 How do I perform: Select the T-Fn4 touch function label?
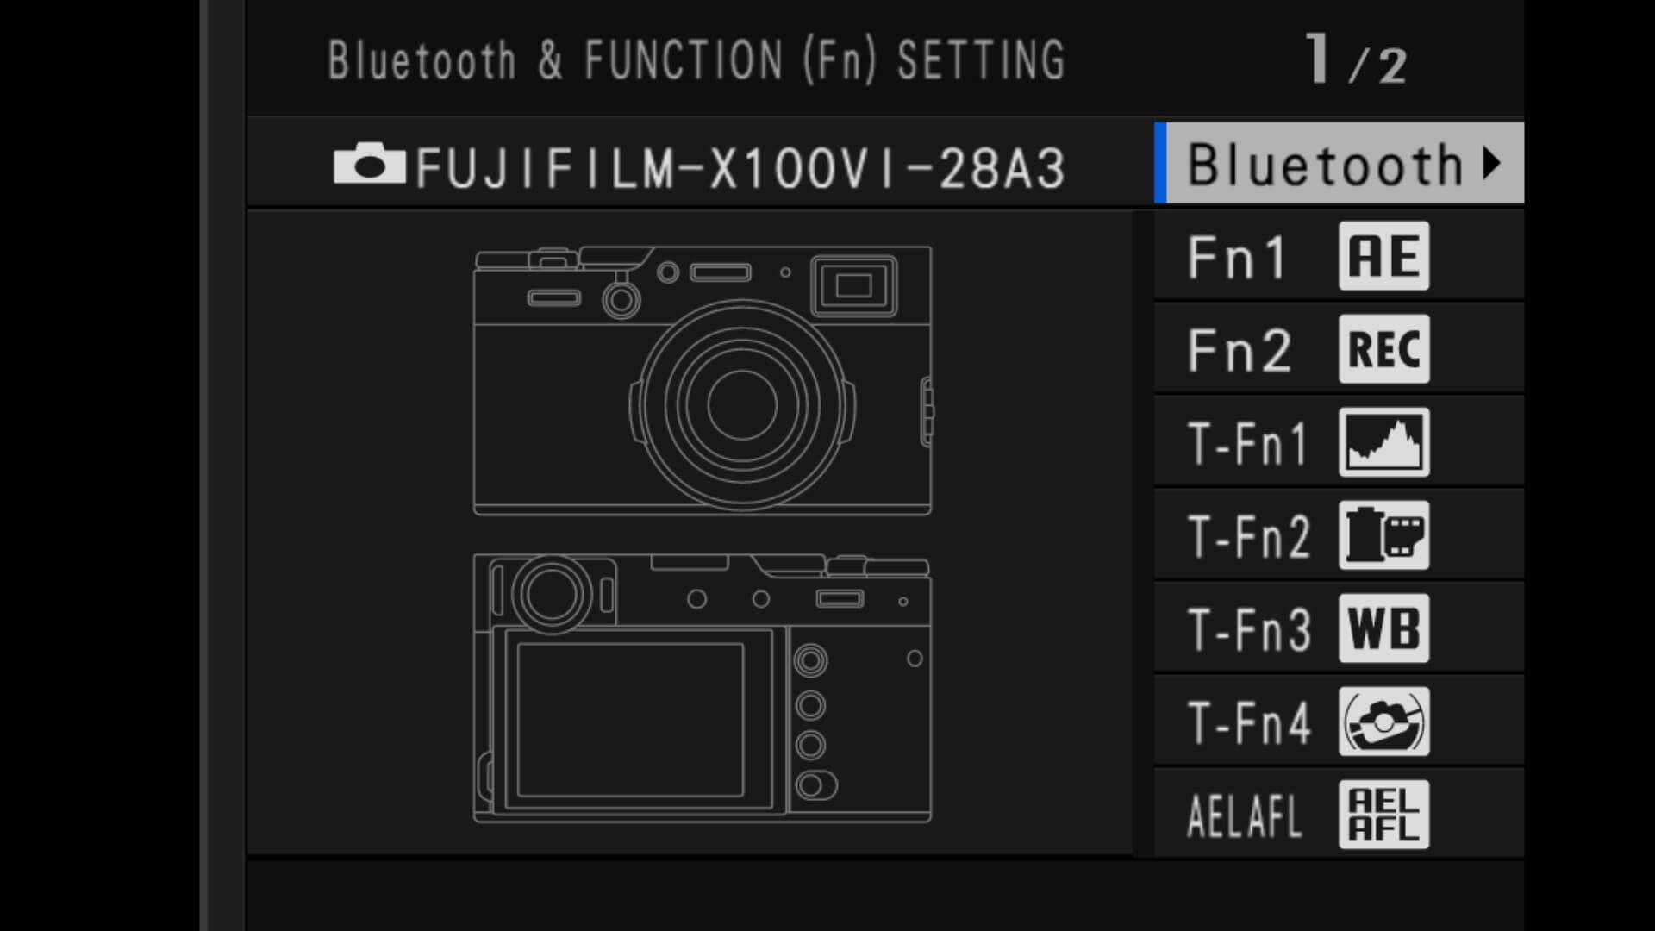[1249, 722]
